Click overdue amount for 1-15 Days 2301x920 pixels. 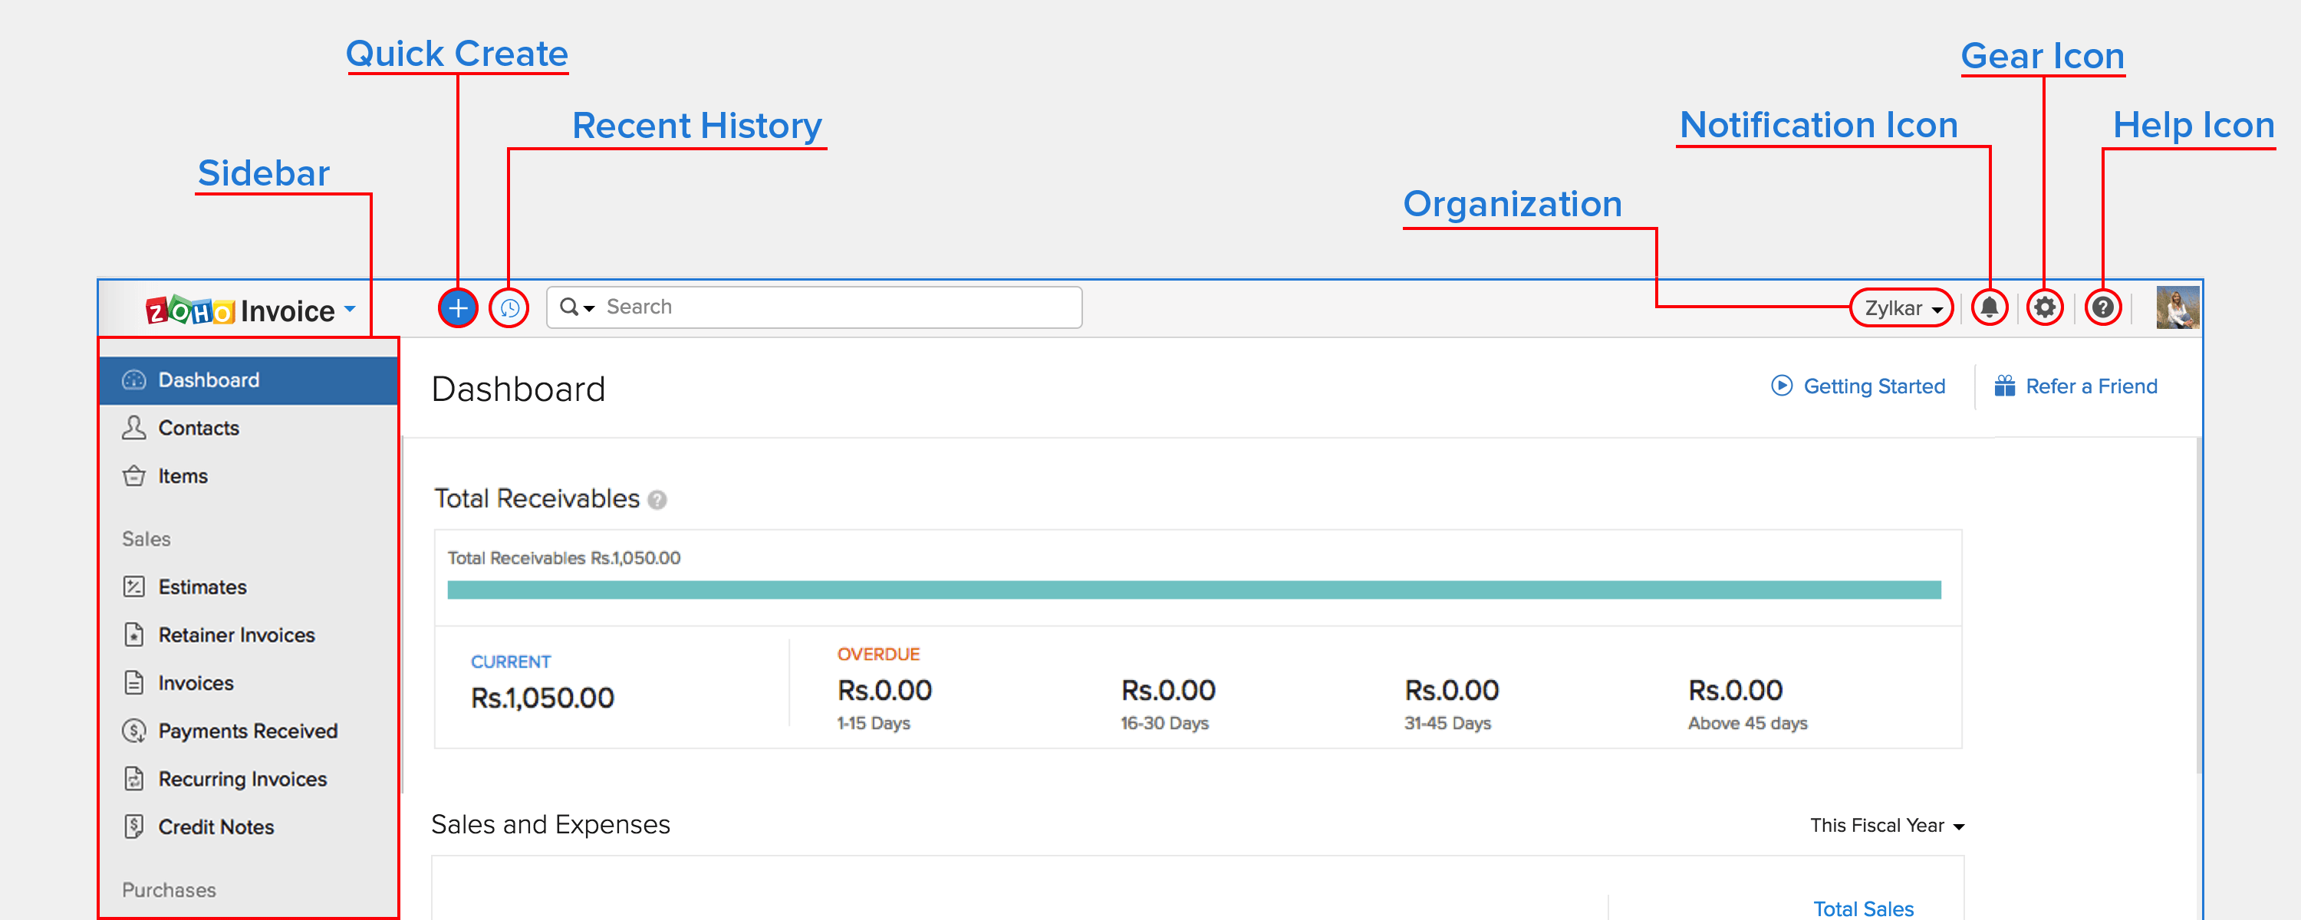tap(884, 691)
